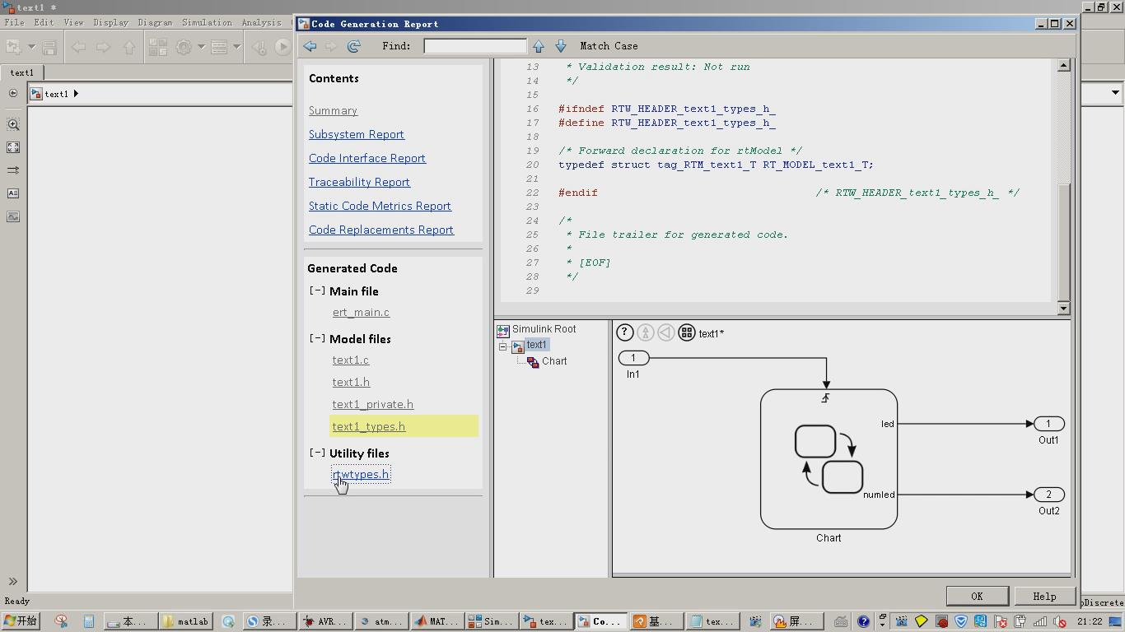Click the code view scroll-down arrow
This screenshot has width=1125, height=632.
1063,308
